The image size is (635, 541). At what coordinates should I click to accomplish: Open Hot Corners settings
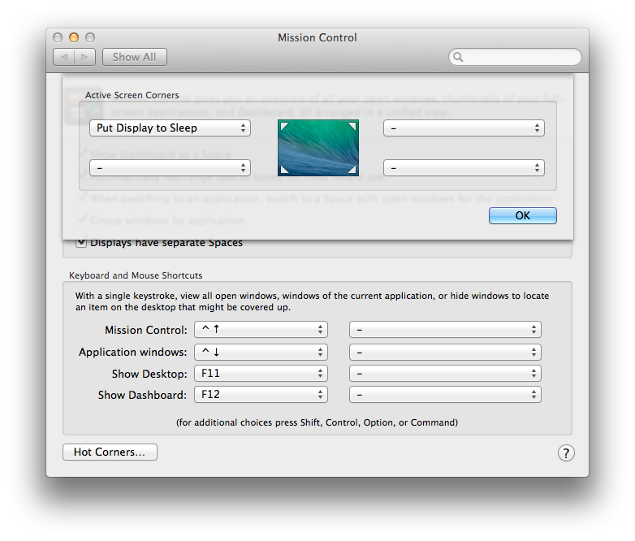110,452
